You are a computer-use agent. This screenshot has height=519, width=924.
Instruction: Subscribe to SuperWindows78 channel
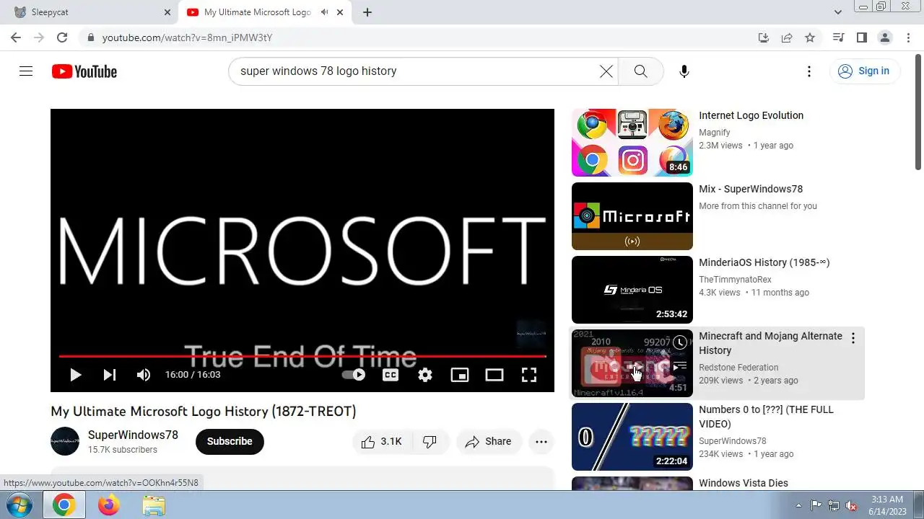[230, 441]
